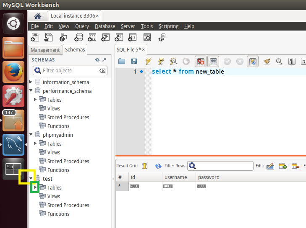Switch to Management tab

tap(45, 50)
